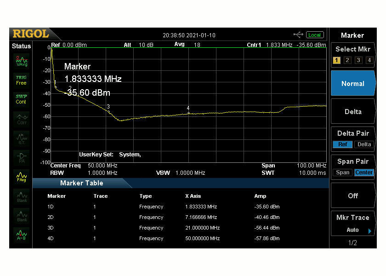The width and height of the screenshot is (386, 276).
Task: Click the X Axis column header
Action: pos(193,196)
